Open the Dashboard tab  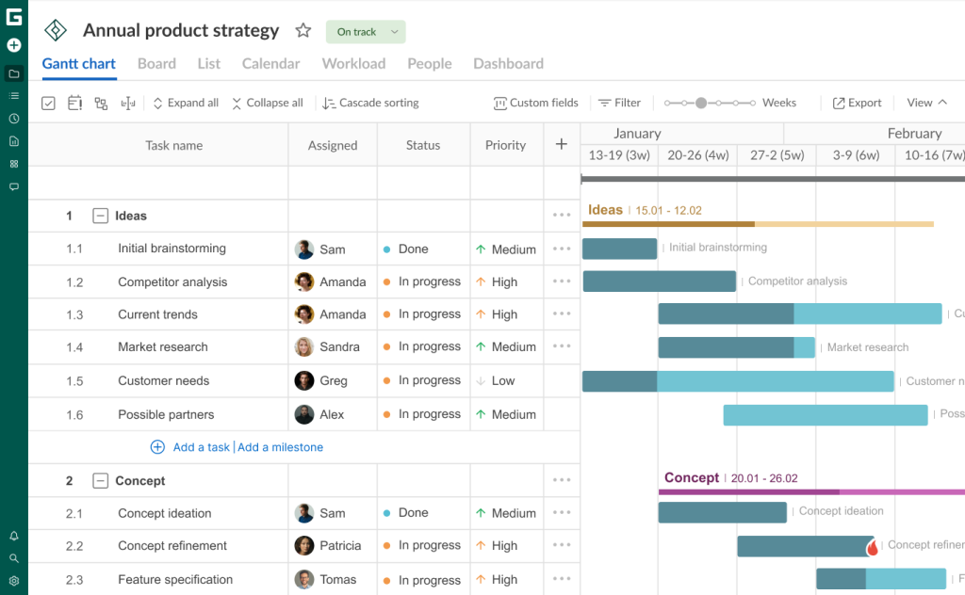[508, 63]
